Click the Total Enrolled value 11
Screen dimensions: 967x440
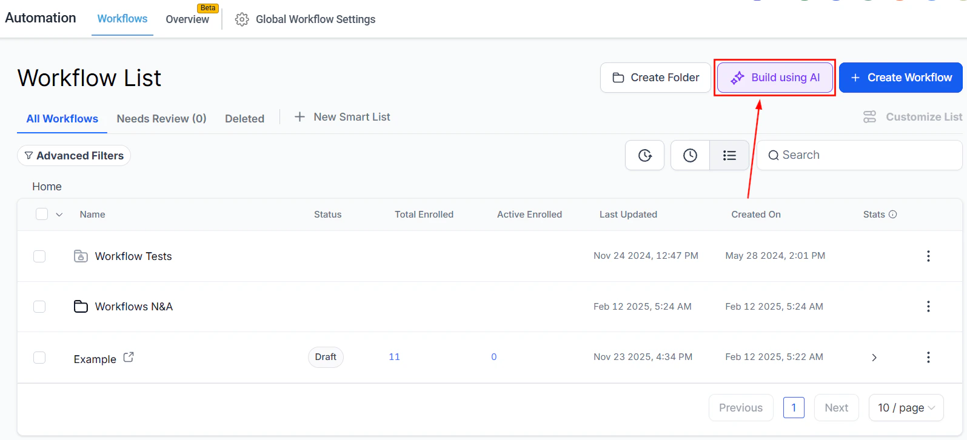point(394,357)
